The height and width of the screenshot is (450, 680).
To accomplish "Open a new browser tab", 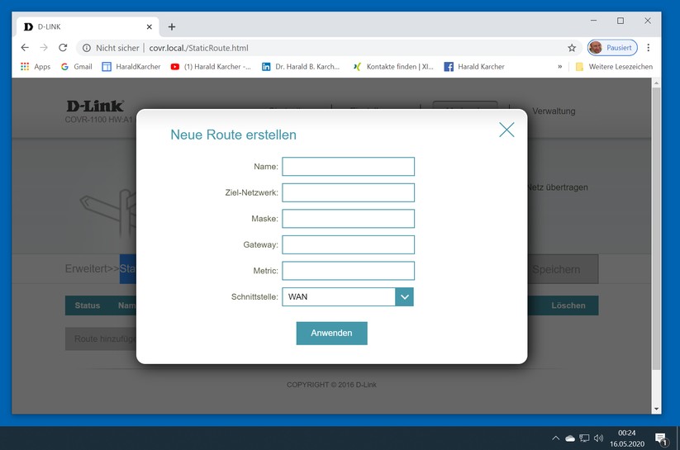I will coord(172,26).
